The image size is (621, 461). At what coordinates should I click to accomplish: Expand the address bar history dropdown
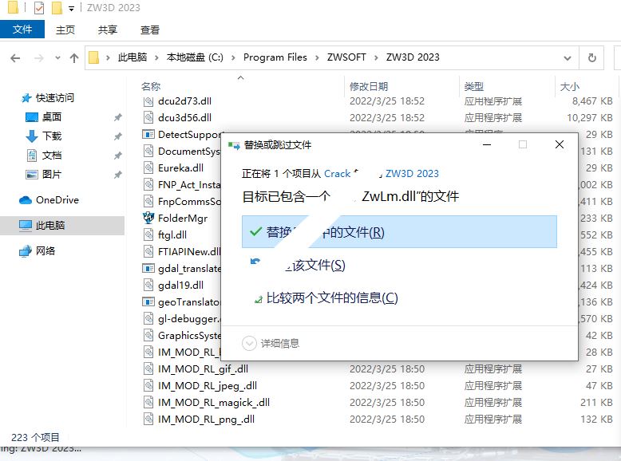coord(568,58)
